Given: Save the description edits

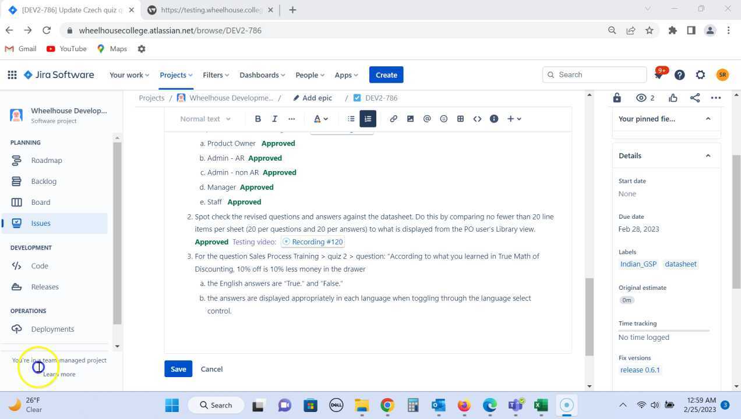Looking at the screenshot, I should pos(178,369).
